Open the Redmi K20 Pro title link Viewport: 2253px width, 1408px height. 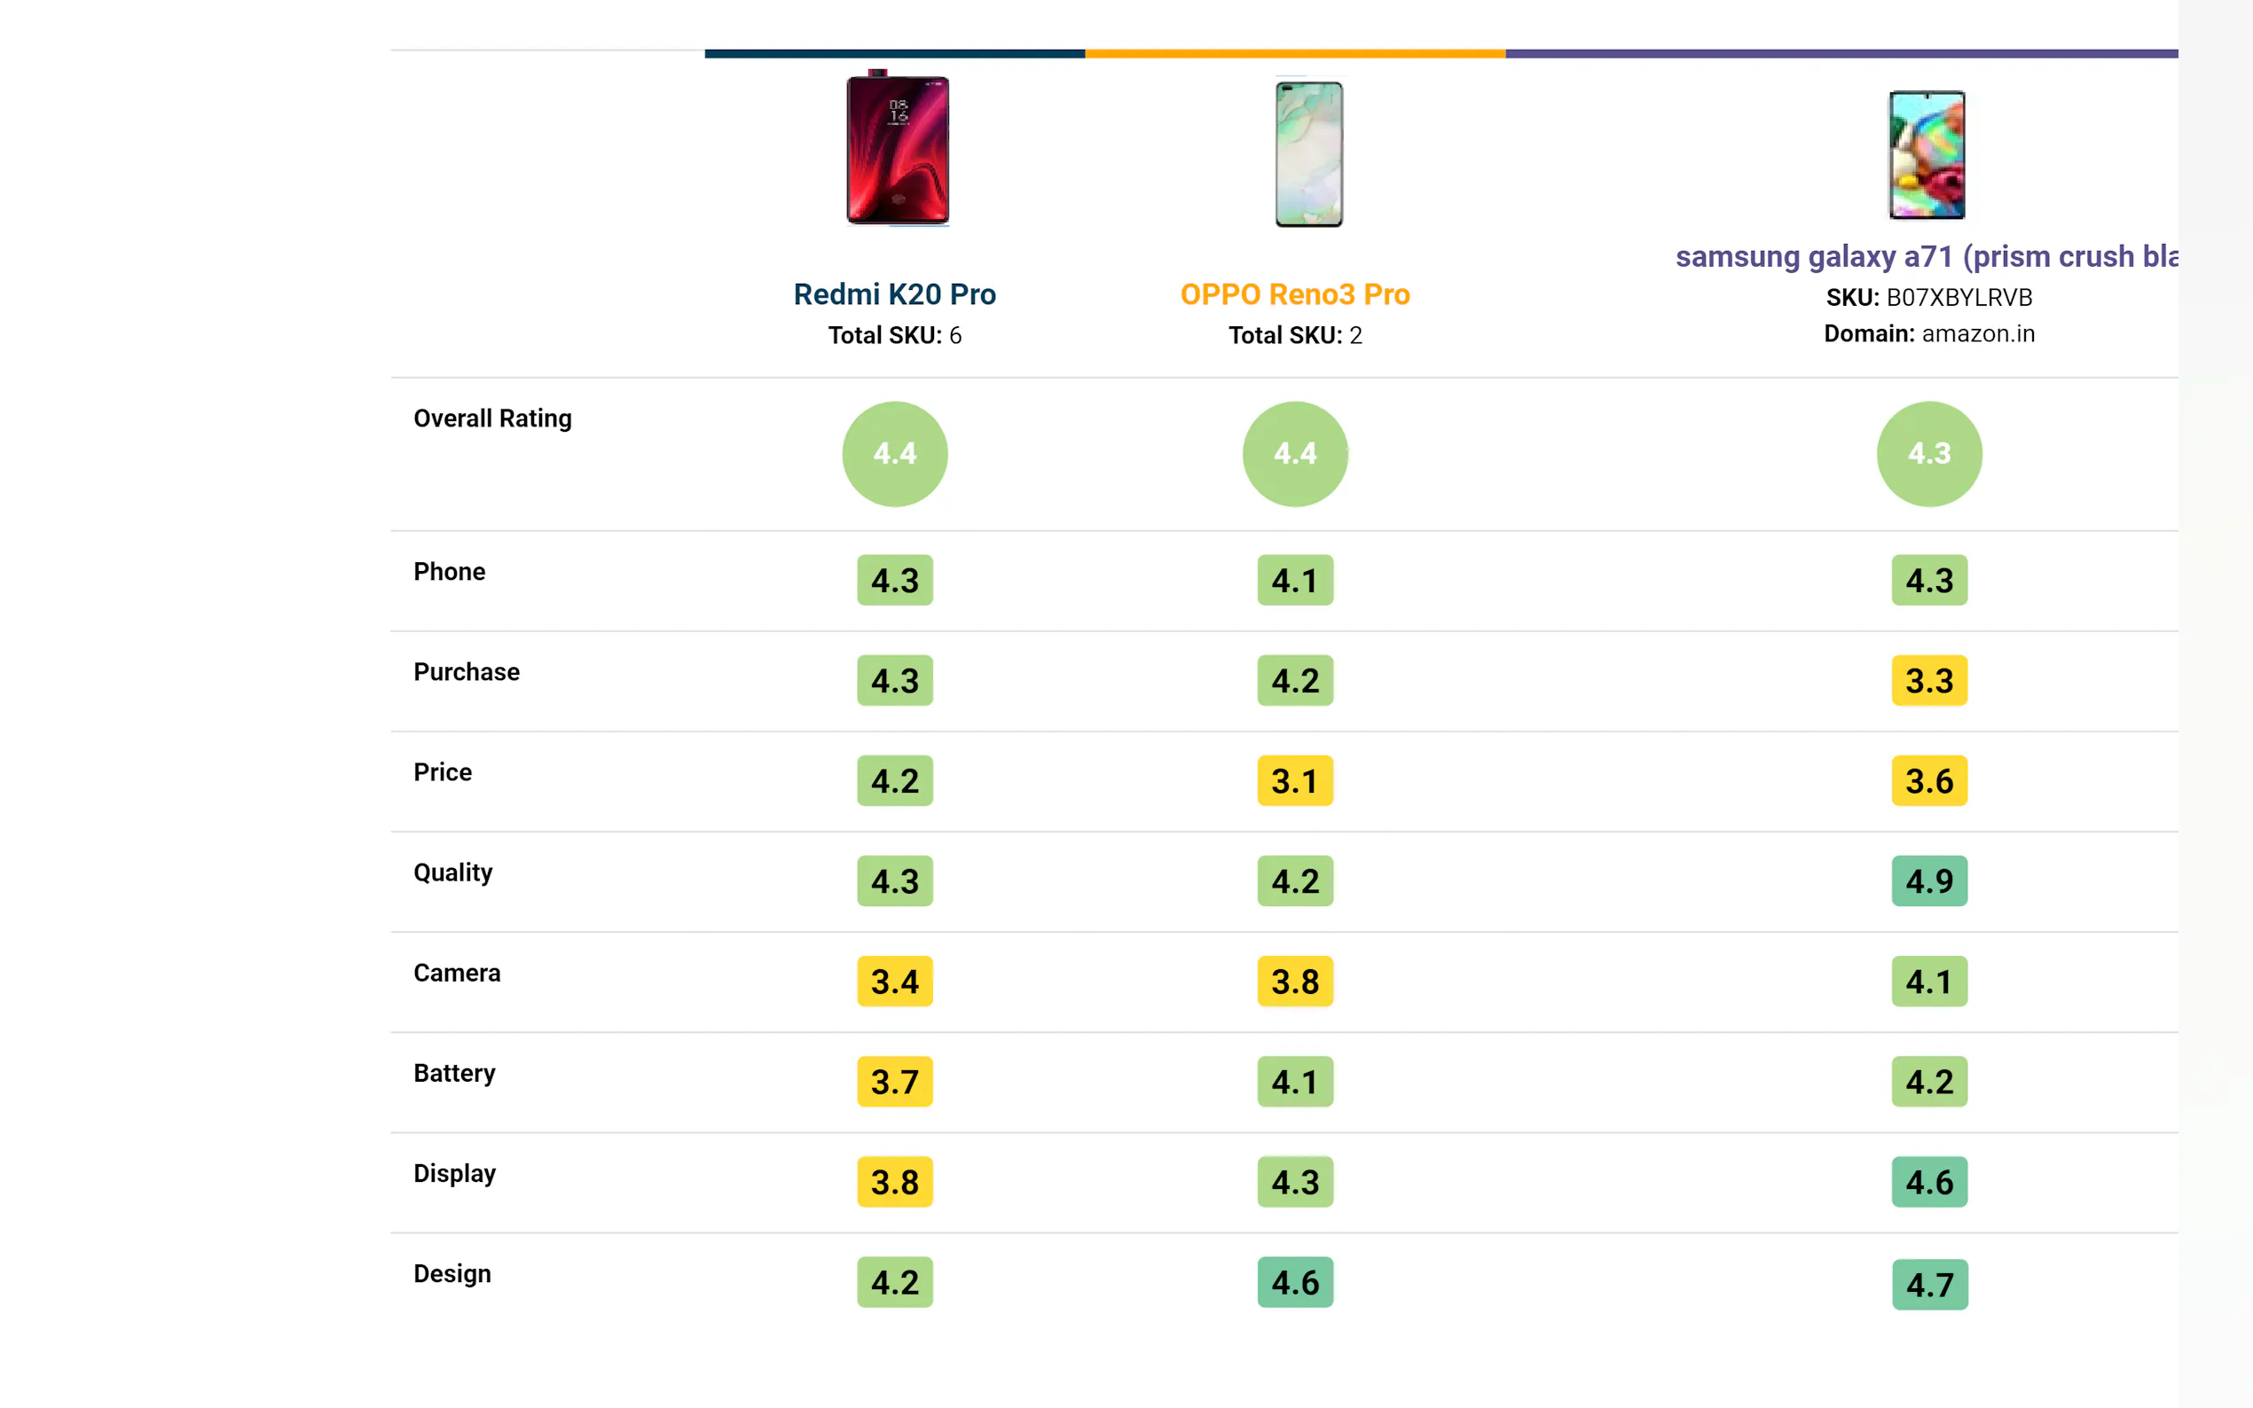click(x=894, y=294)
